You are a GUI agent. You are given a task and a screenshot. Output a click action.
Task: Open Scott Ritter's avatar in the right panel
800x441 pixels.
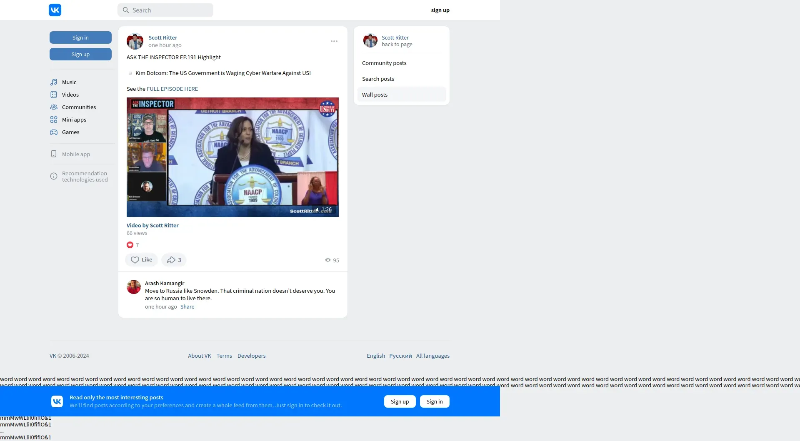[370, 40]
